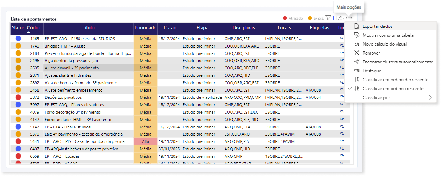Open the link icon in row 5147
Viewport: 441px width, 176px height.
pyautogui.click(x=342, y=126)
